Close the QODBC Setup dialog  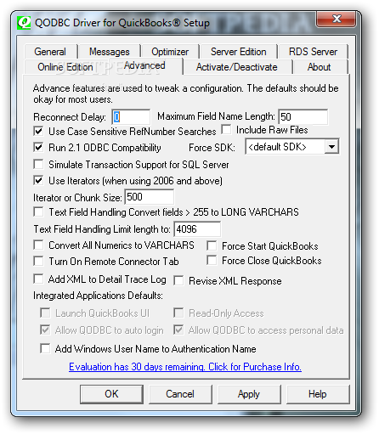[337, 20]
